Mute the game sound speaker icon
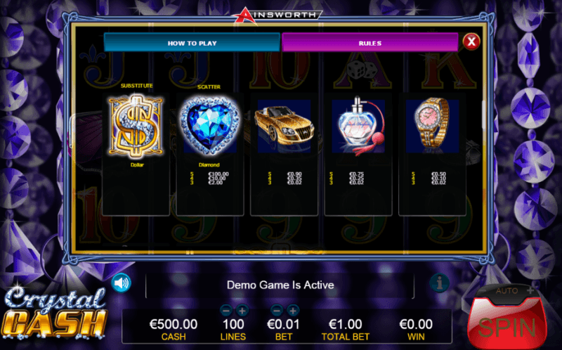Image resolution: width=562 pixels, height=350 pixels. coord(121,283)
